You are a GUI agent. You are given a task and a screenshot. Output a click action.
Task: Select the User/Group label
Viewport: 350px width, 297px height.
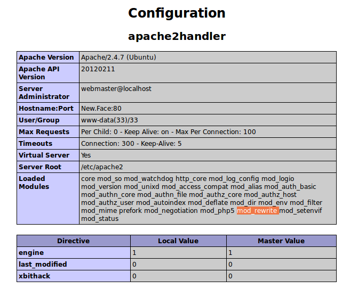(39, 120)
